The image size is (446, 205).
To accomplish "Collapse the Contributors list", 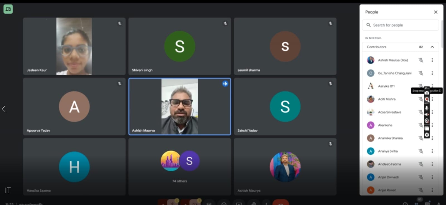I will pos(432,47).
